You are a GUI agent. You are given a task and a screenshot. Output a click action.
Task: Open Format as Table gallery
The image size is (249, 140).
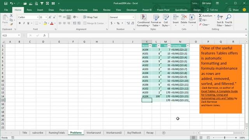pos(156,21)
